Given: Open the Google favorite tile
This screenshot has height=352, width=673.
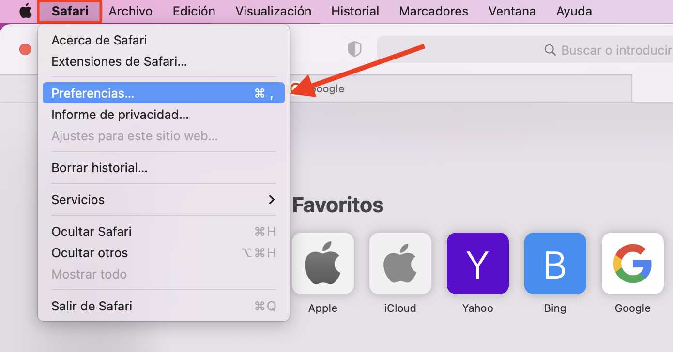Looking at the screenshot, I should tap(633, 264).
